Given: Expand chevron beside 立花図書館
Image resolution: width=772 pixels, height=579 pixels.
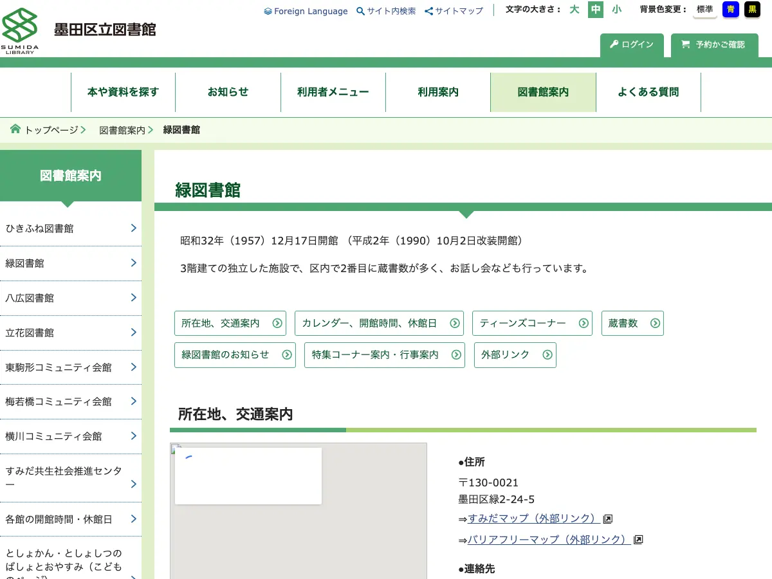Looking at the screenshot, I should [x=133, y=332].
